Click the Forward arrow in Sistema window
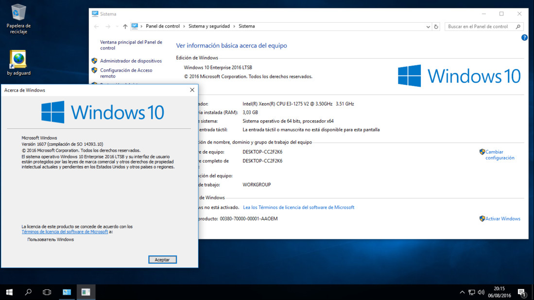The height and width of the screenshot is (300, 534). pyautogui.click(x=108, y=27)
